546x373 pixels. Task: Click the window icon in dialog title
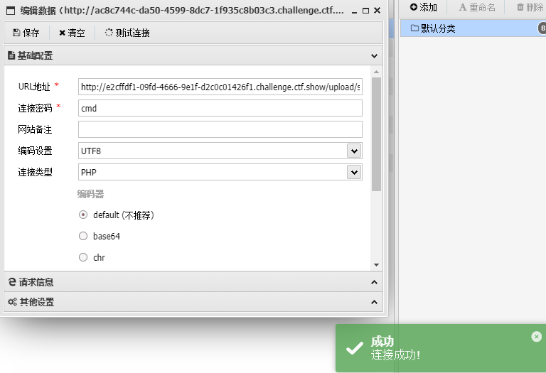click(x=11, y=11)
